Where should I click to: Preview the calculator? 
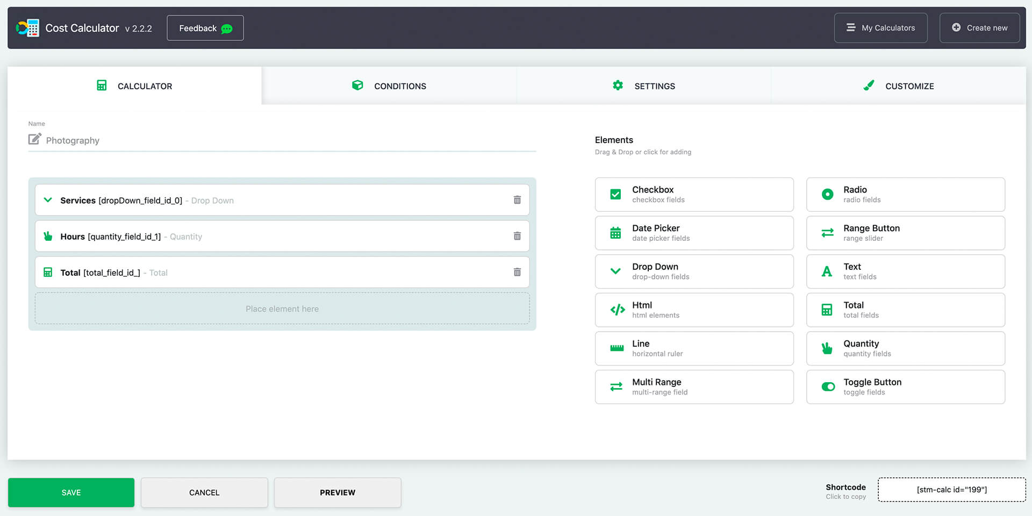pyautogui.click(x=337, y=492)
